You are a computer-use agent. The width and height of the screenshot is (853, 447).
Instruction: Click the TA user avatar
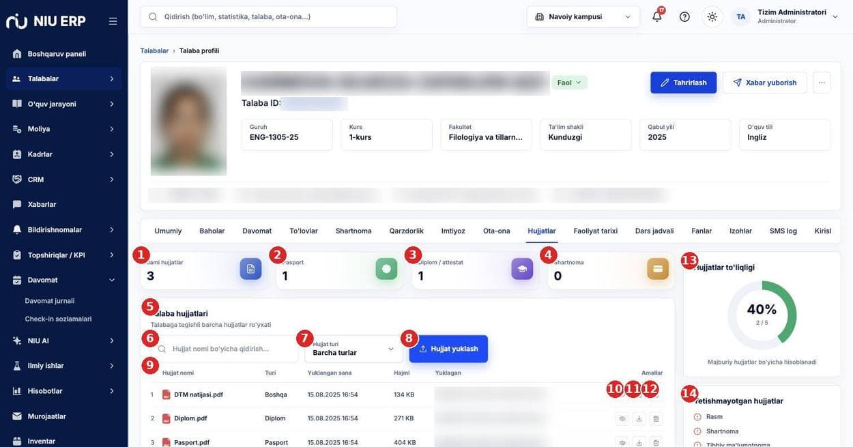point(741,16)
